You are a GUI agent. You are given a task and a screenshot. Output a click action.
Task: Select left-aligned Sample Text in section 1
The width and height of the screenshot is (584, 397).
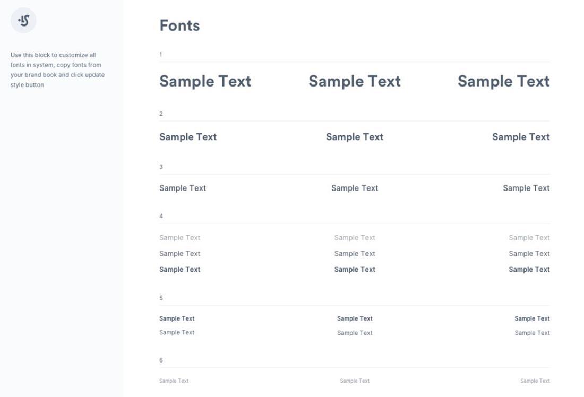(x=205, y=81)
